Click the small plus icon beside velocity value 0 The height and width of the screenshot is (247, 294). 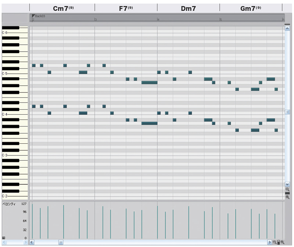4,238
